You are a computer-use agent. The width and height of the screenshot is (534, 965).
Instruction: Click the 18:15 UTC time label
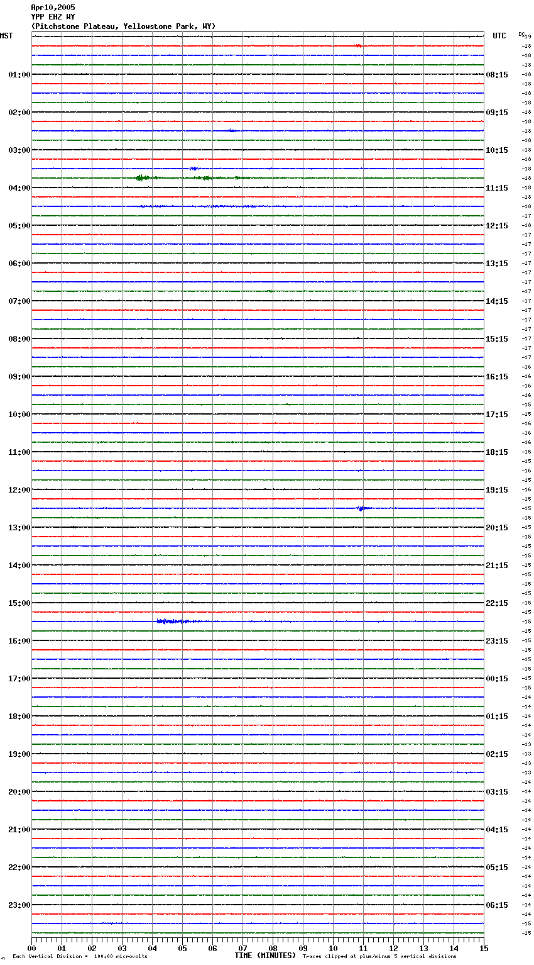pos(497,452)
